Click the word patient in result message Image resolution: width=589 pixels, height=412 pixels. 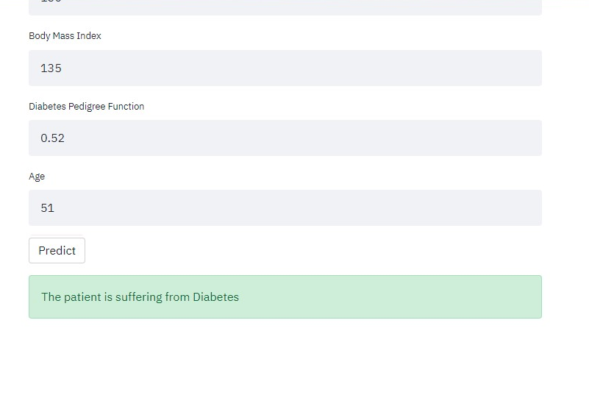pos(82,297)
